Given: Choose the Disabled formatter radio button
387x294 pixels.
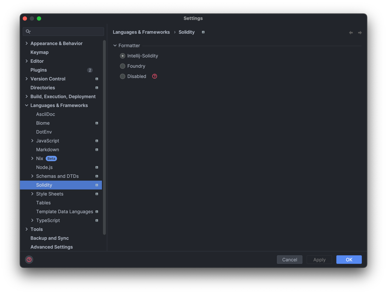Looking at the screenshot, I should [122, 77].
